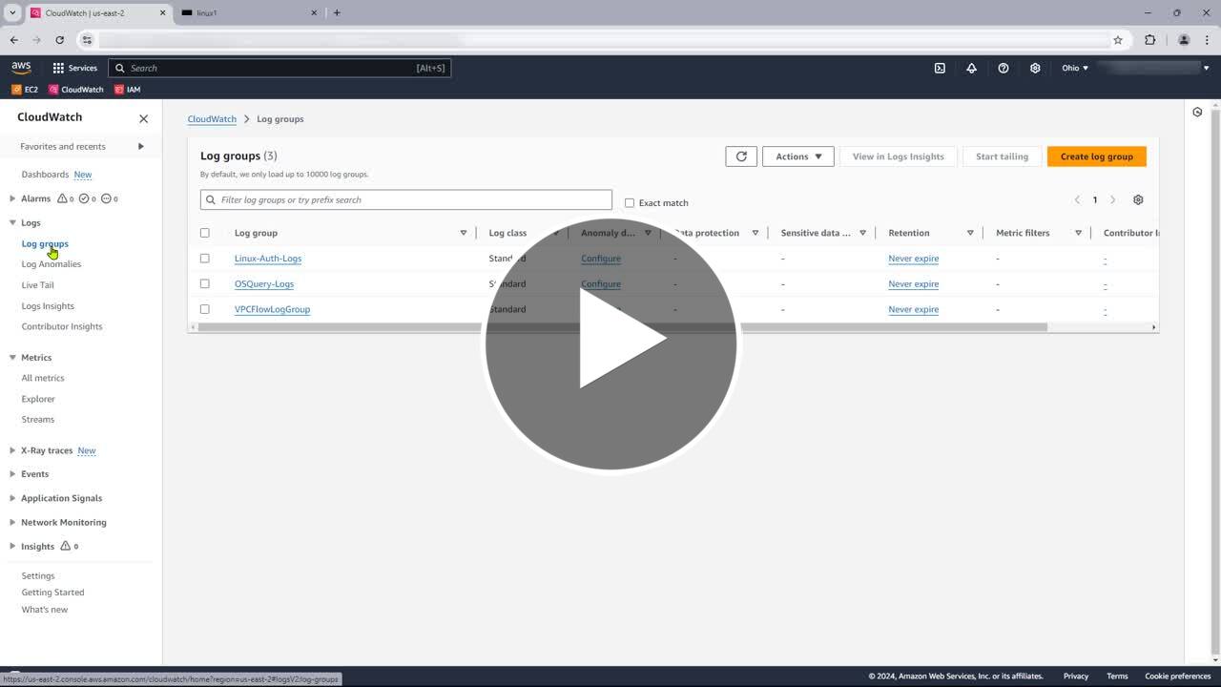Screen dimensions: 1221x687
Task: Enable the Exact match checkbox
Action: click(630, 202)
